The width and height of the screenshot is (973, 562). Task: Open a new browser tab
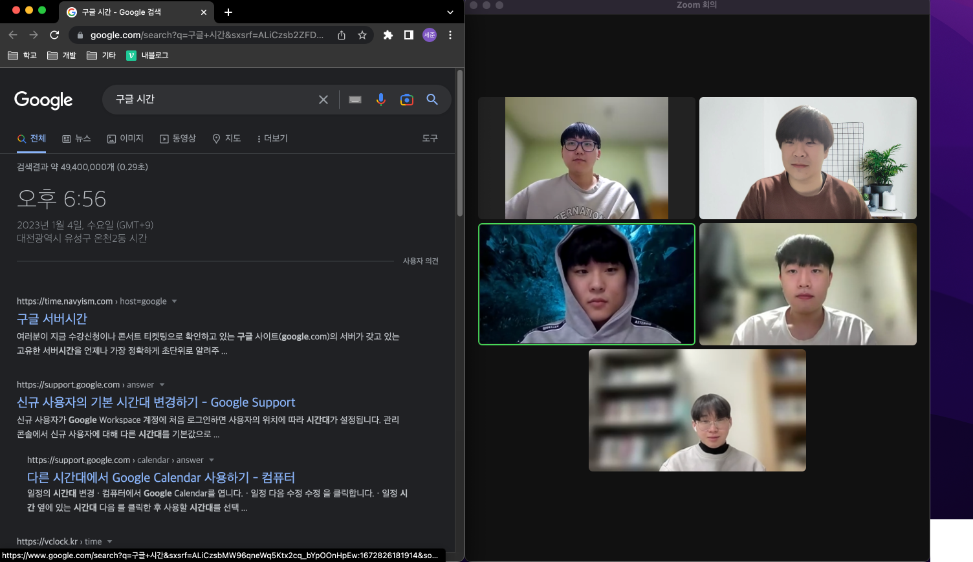click(228, 12)
